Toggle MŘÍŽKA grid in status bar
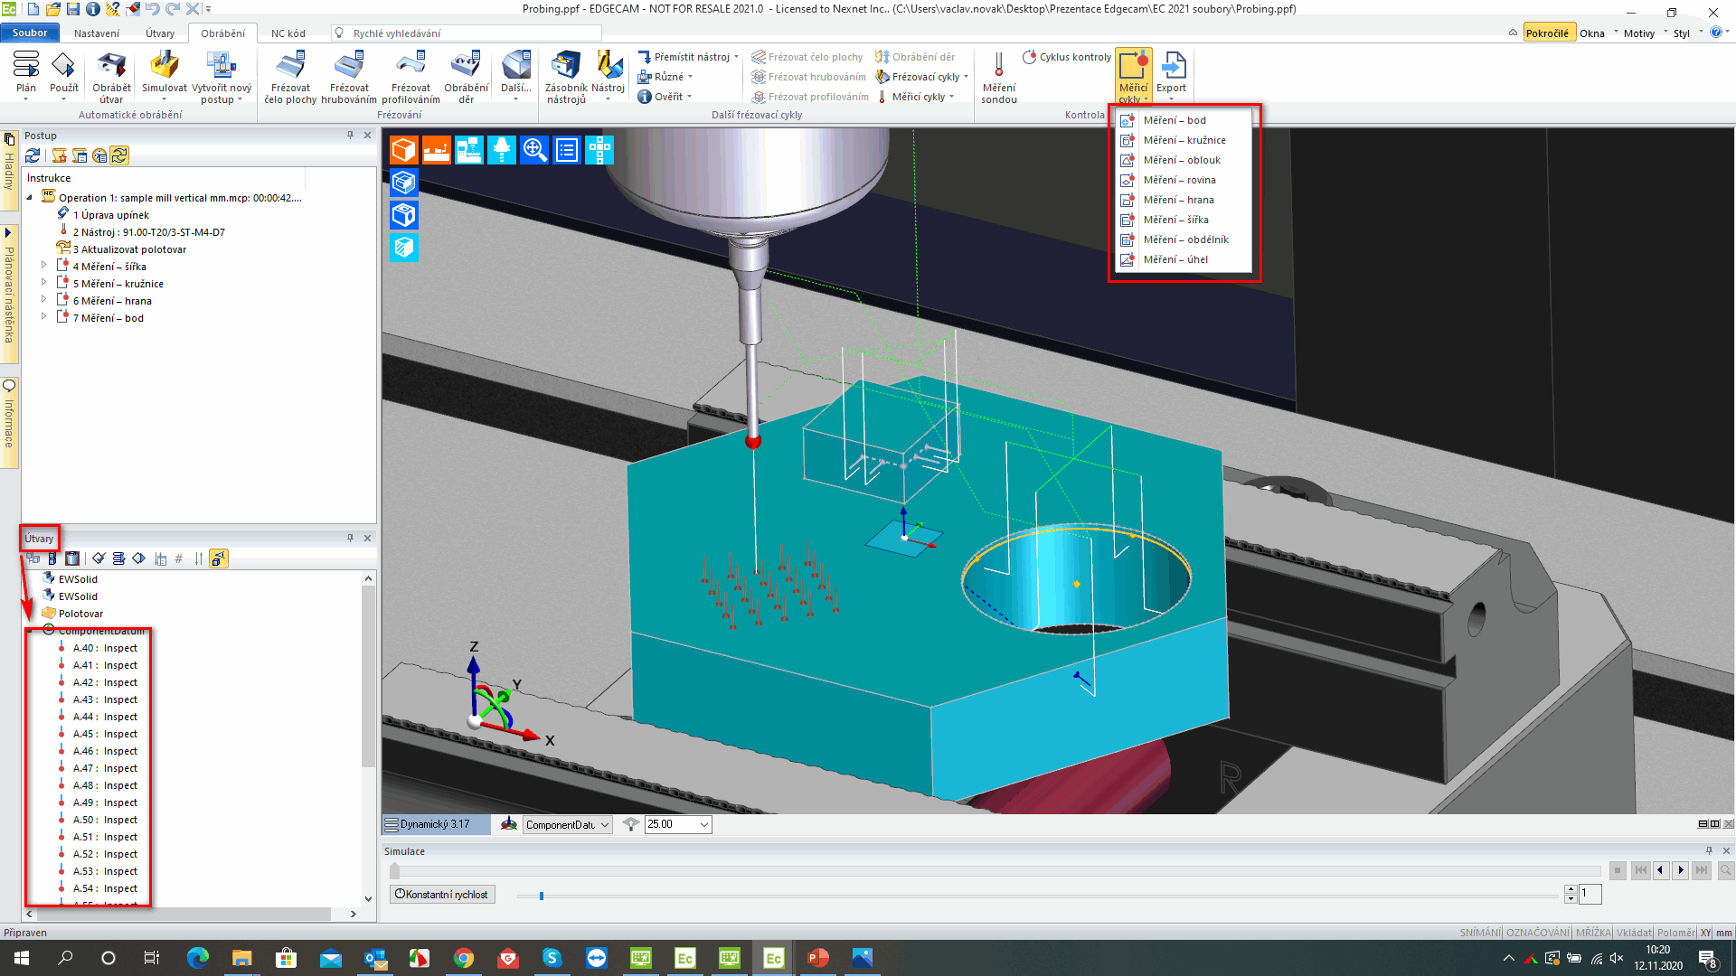 (x=1592, y=933)
